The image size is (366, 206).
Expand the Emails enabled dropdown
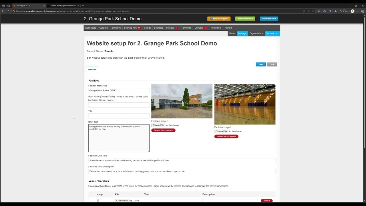(x=245, y=19)
